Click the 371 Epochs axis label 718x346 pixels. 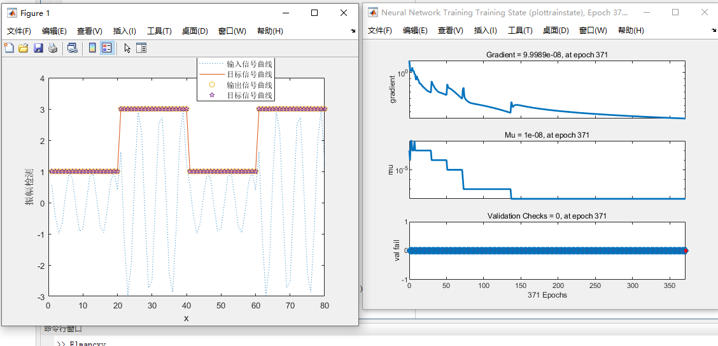pos(547,294)
